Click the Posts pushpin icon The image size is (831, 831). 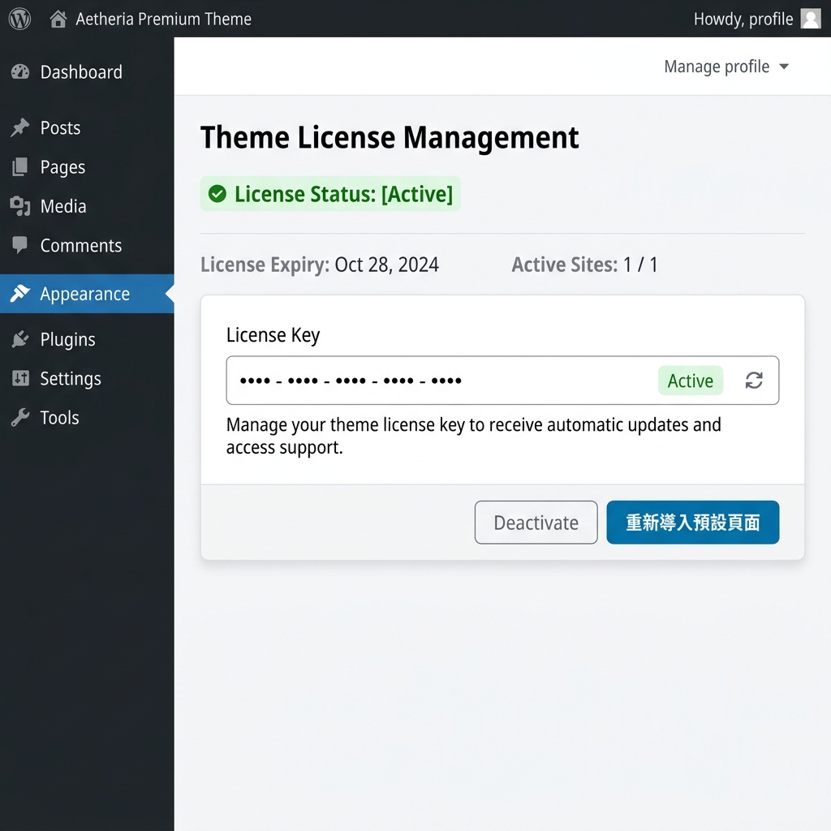pyautogui.click(x=20, y=127)
